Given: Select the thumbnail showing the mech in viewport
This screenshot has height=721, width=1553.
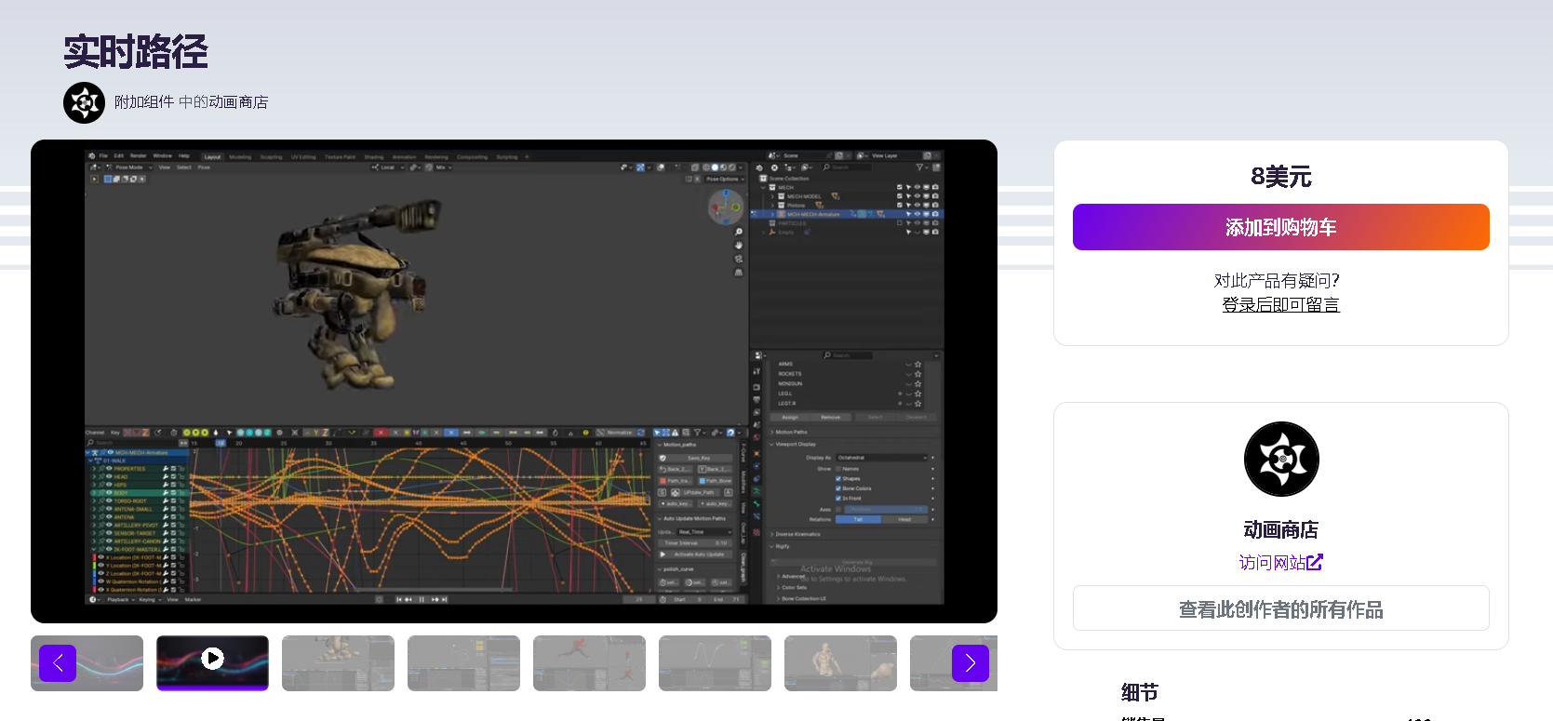Looking at the screenshot, I should click(x=338, y=663).
